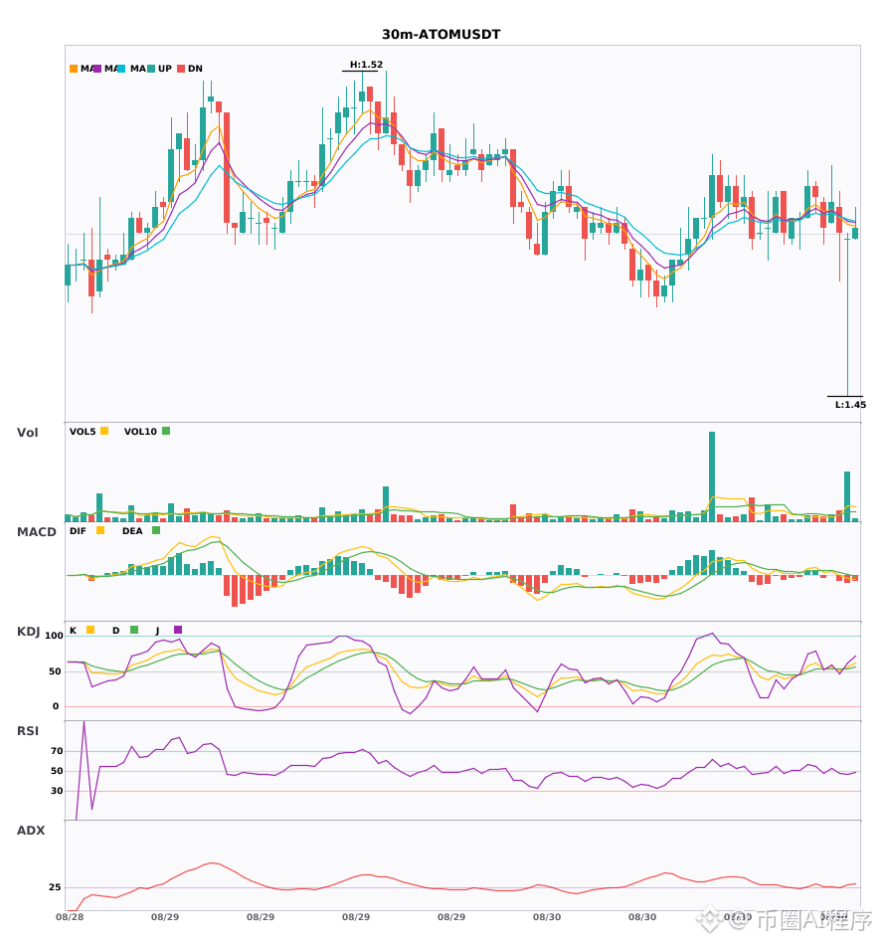Click the 30 value on the RSI axis
880x945 pixels.
pos(57,791)
